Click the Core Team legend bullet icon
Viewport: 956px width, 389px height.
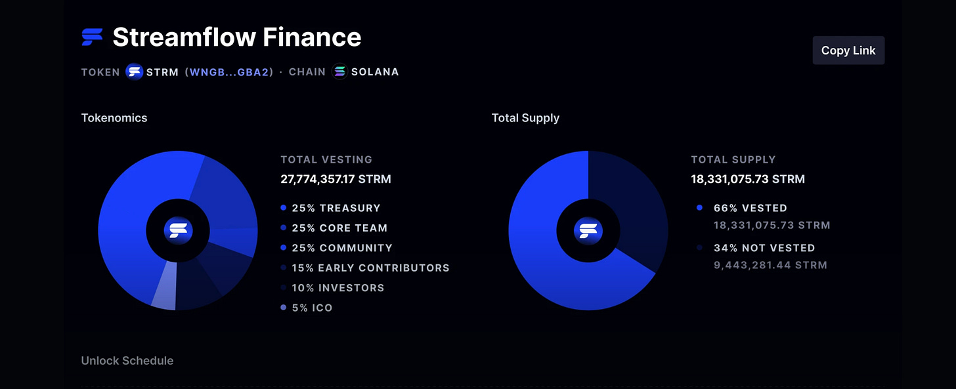click(284, 228)
